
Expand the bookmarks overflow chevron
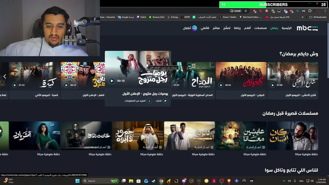coord(303,17)
